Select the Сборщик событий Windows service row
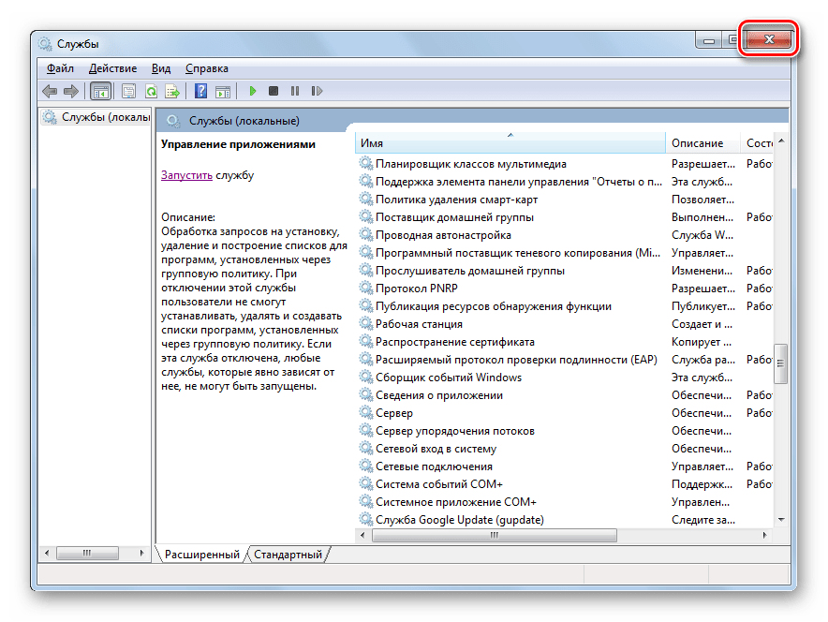The image size is (828, 622). coord(448,378)
